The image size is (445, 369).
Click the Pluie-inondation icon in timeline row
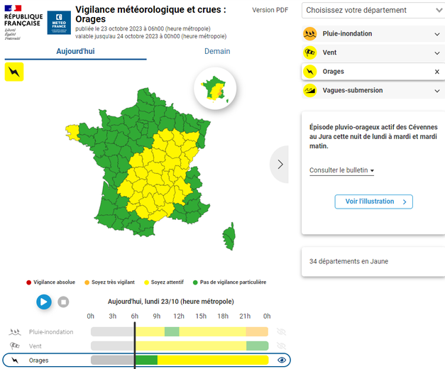point(15,332)
